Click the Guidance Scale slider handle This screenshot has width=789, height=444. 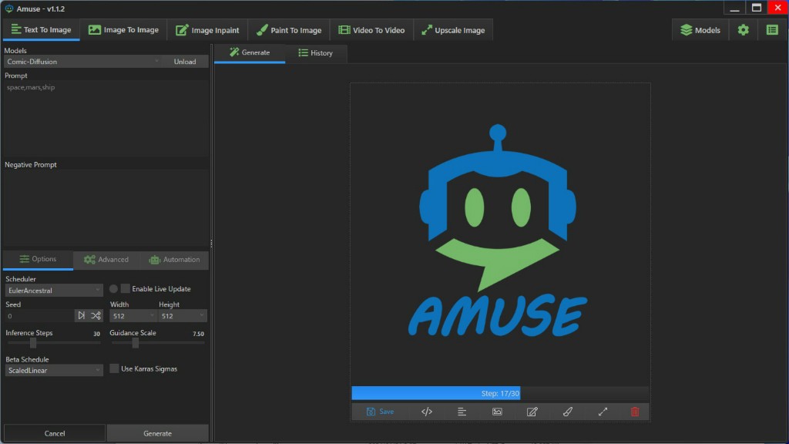pos(136,343)
